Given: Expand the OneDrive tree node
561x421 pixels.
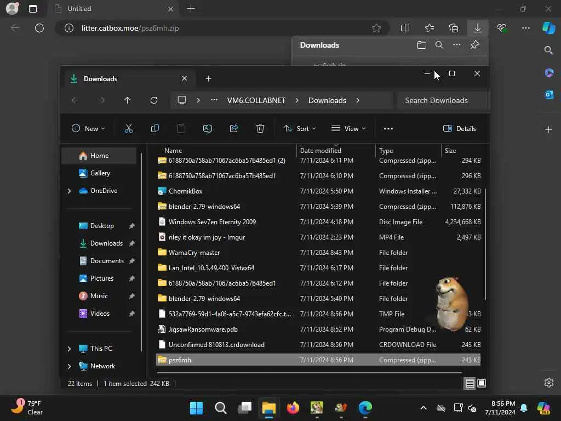Looking at the screenshot, I should point(70,191).
